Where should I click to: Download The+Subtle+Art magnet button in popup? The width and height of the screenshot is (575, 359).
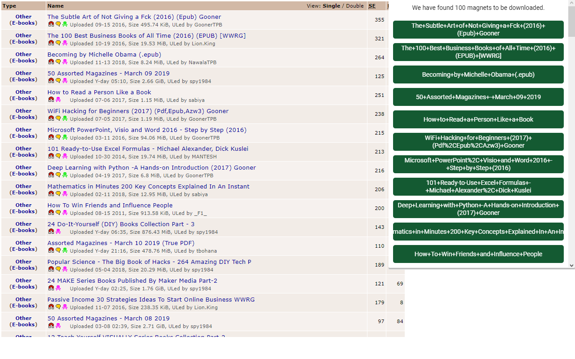(x=478, y=30)
